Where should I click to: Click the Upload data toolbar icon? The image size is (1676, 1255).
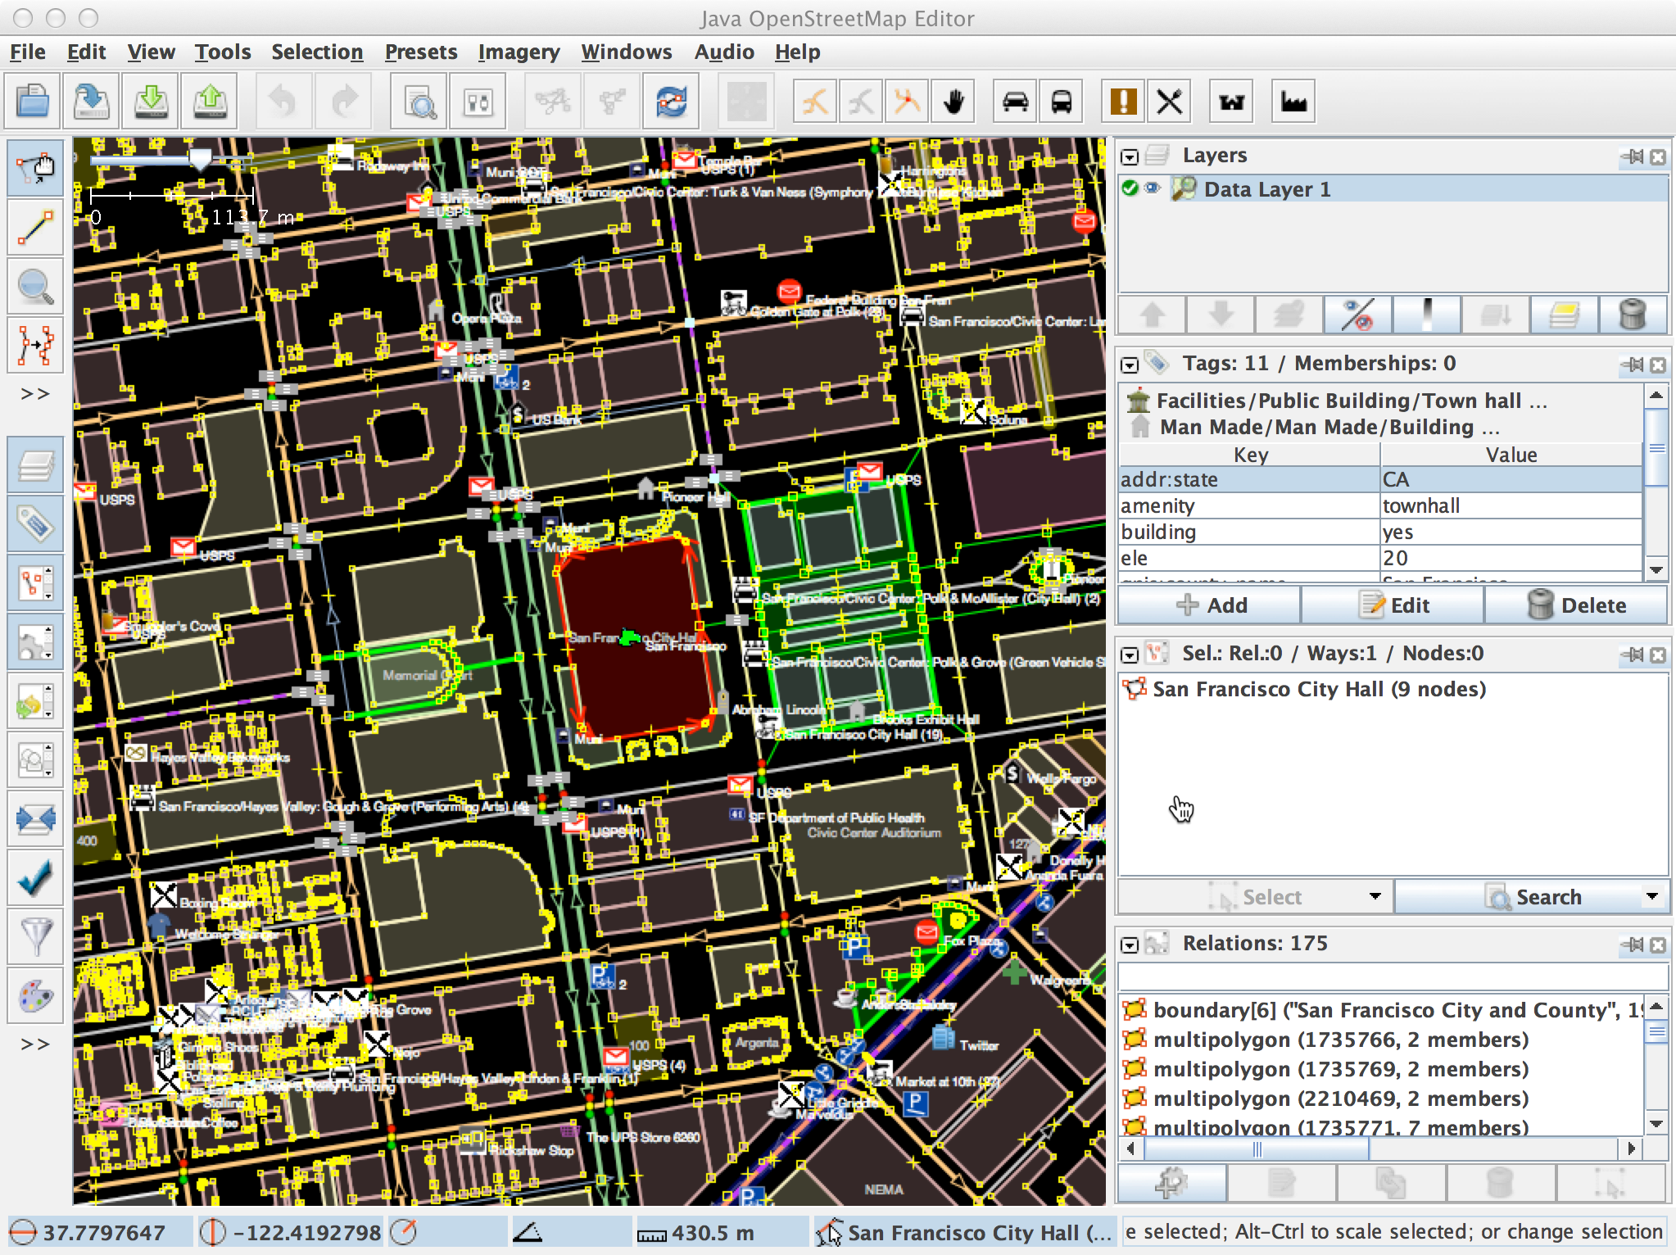[x=211, y=102]
